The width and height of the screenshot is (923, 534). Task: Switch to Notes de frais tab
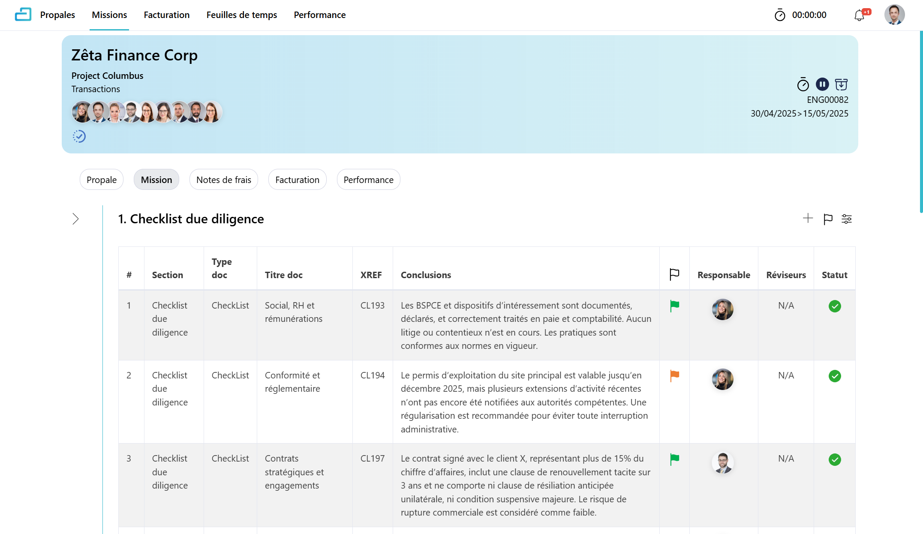coord(223,180)
